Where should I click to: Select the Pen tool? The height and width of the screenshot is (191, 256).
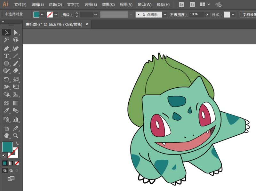point(6,49)
